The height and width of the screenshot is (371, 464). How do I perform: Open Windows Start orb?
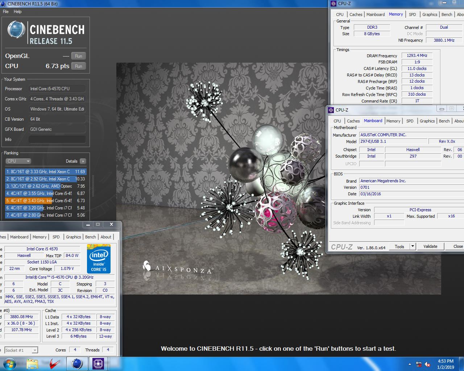(9, 364)
